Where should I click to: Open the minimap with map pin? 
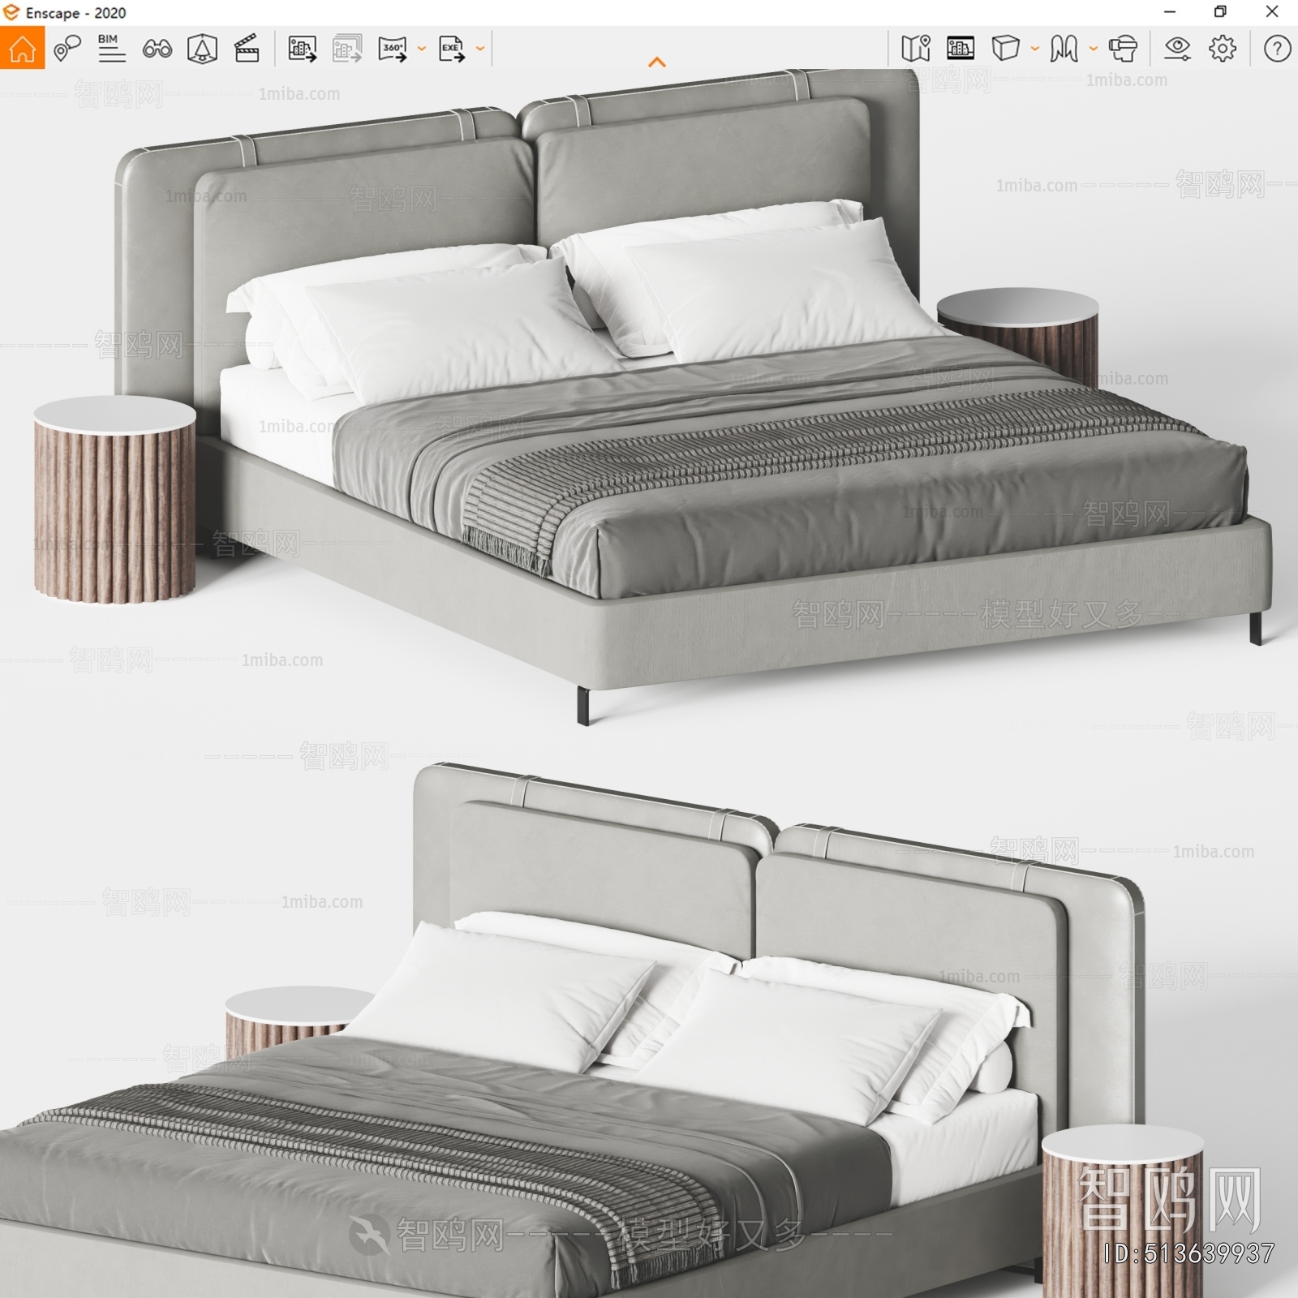point(915,49)
